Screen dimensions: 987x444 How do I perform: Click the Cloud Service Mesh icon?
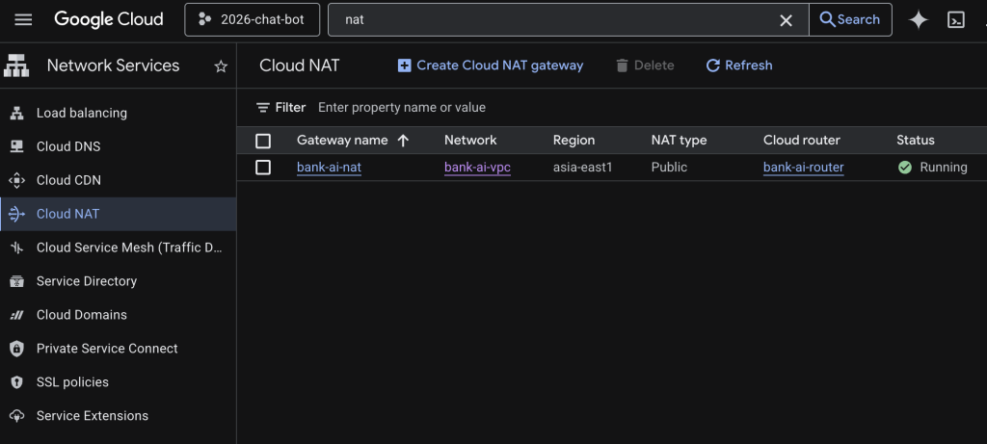coord(17,248)
